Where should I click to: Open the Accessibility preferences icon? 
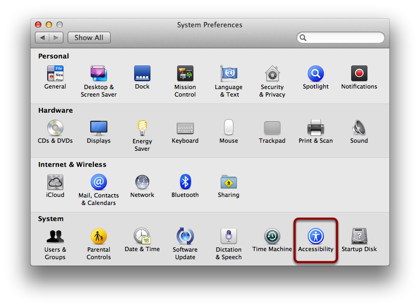coord(316,236)
